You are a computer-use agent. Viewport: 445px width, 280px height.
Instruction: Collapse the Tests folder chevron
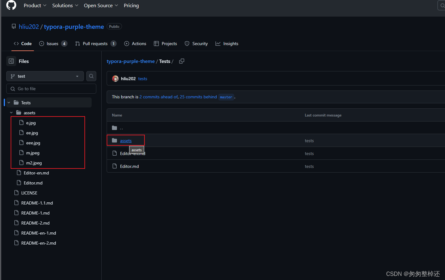click(9, 103)
